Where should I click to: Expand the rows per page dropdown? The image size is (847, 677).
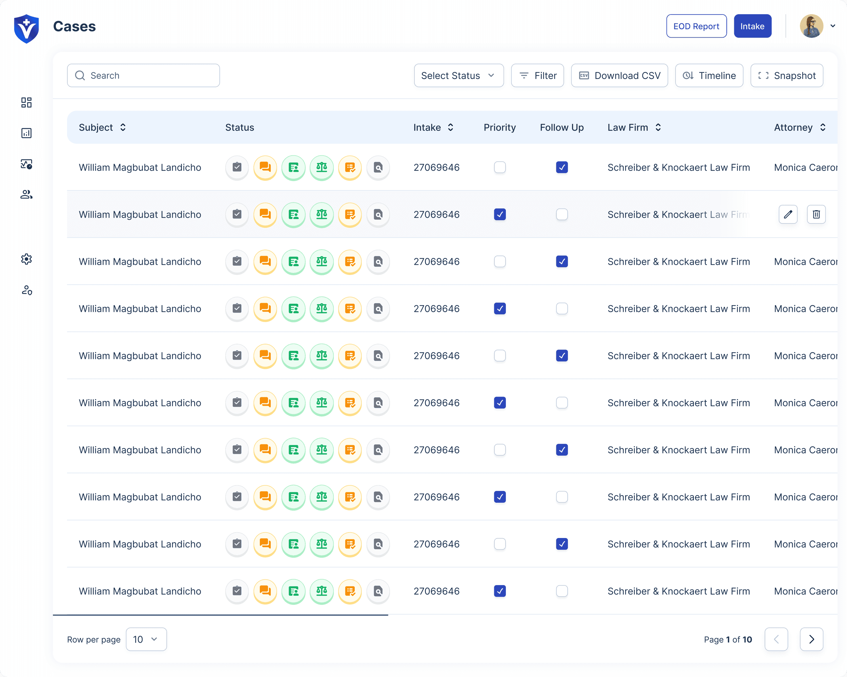[146, 639]
